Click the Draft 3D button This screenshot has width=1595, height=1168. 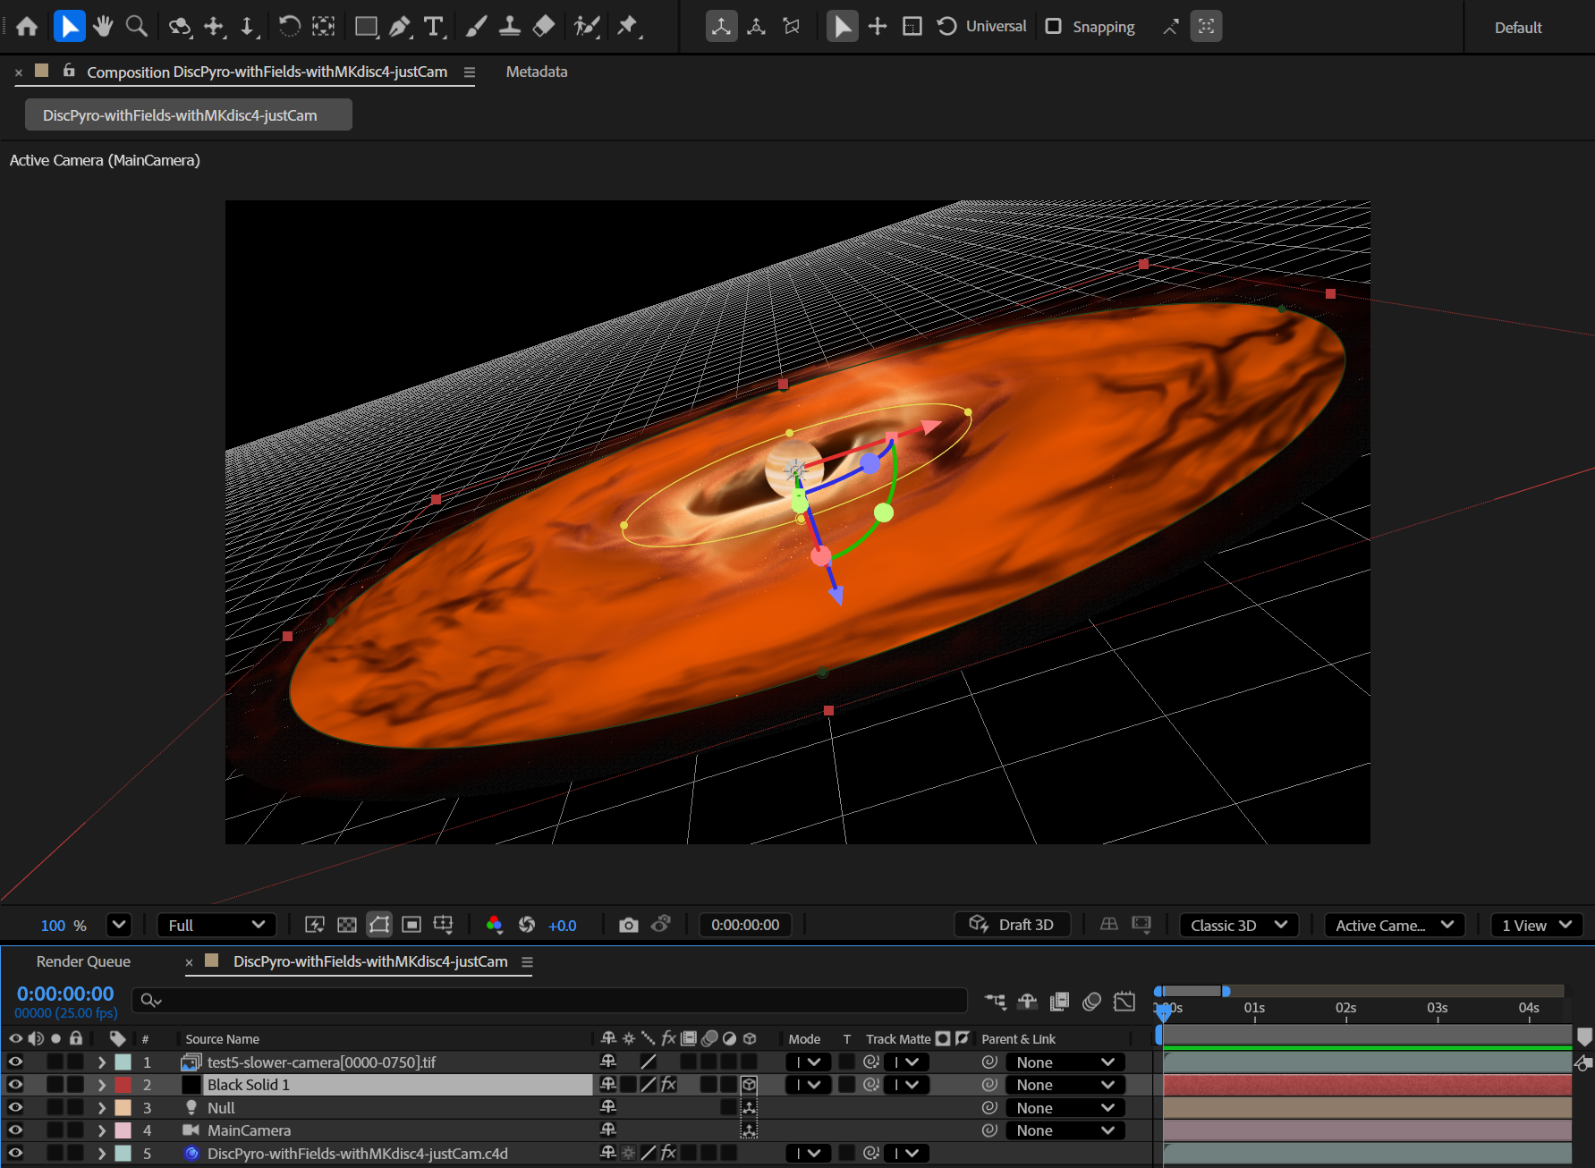click(x=1013, y=925)
